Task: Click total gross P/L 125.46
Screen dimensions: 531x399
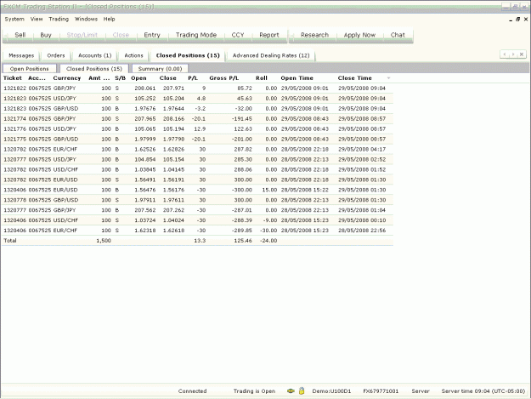Action: [243, 241]
